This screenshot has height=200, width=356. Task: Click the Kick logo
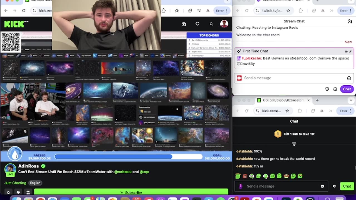click(14, 24)
